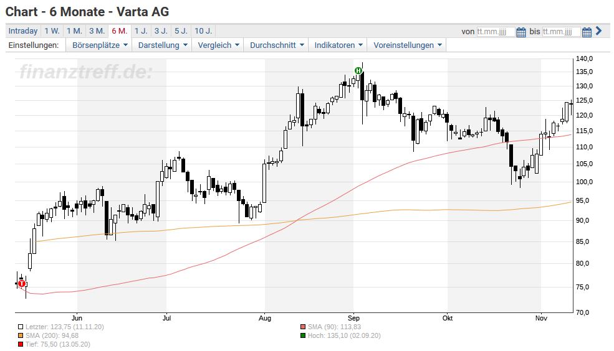
Task: Open the Indikatoren dropdown menu
Action: 338,45
